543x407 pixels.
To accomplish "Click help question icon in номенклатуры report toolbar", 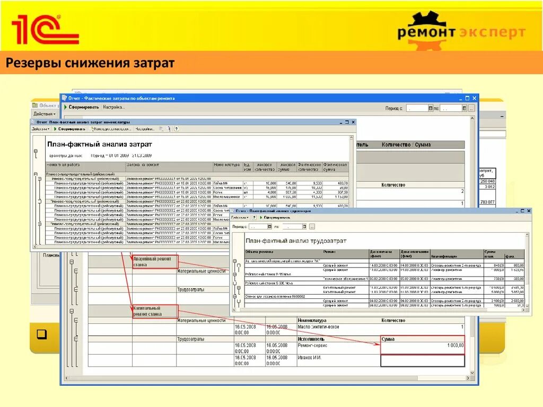I will click(176, 129).
